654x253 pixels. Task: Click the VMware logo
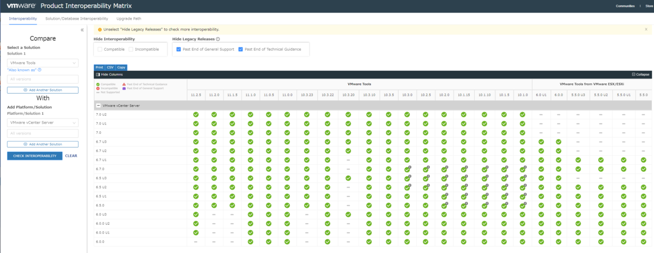pos(21,6)
